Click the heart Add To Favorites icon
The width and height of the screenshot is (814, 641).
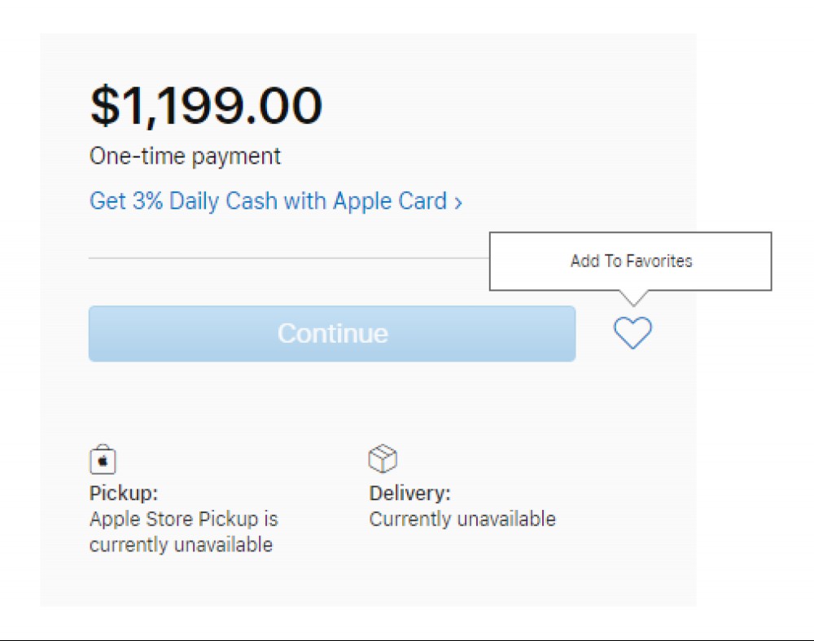(x=632, y=333)
